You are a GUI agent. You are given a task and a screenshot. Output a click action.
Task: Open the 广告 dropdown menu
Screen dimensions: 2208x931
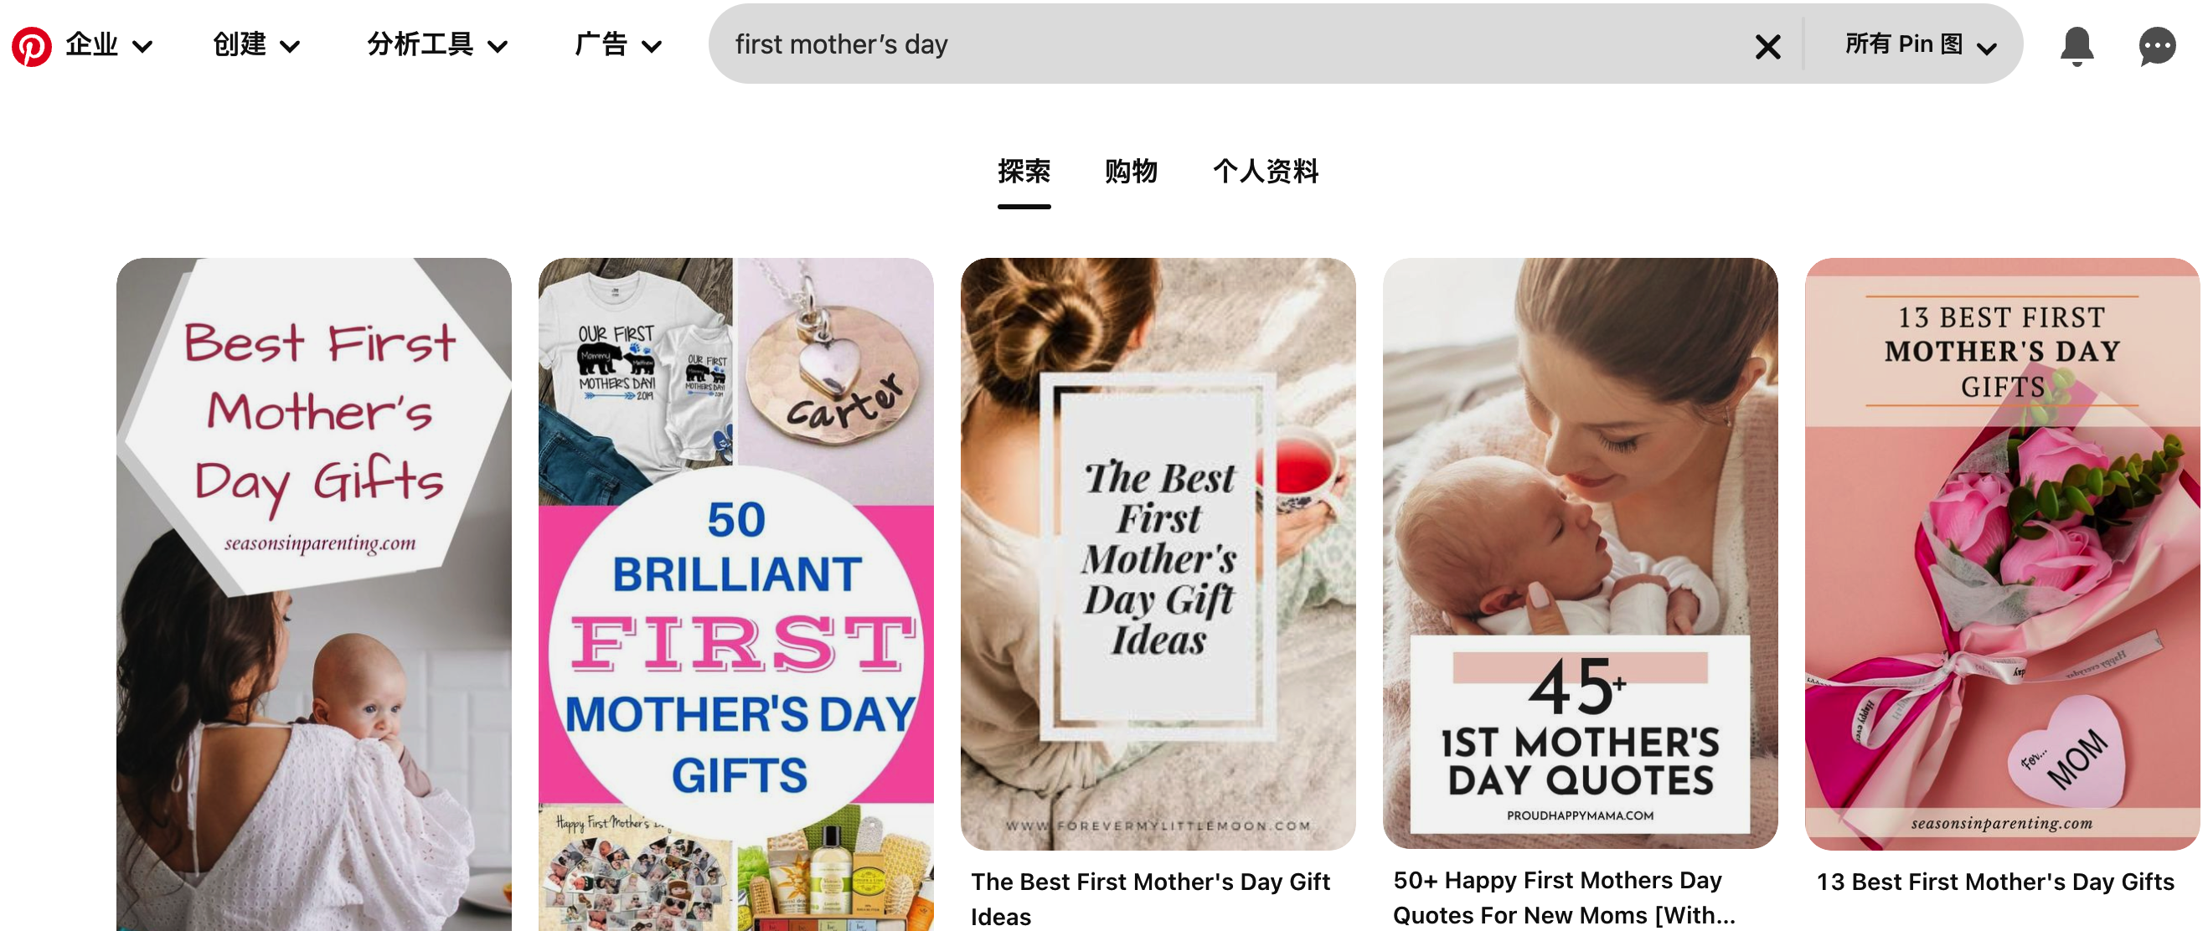pyautogui.click(x=618, y=44)
